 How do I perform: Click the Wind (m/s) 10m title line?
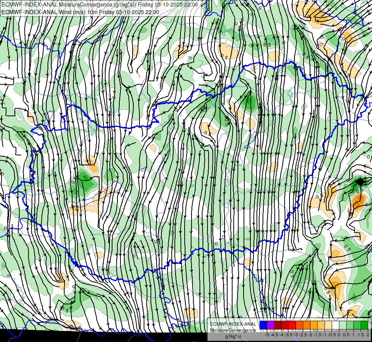point(80,12)
